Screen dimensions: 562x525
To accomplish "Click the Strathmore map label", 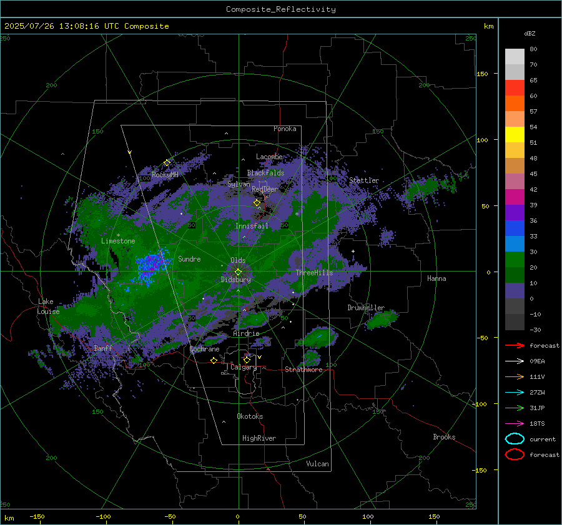I will click(303, 370).
